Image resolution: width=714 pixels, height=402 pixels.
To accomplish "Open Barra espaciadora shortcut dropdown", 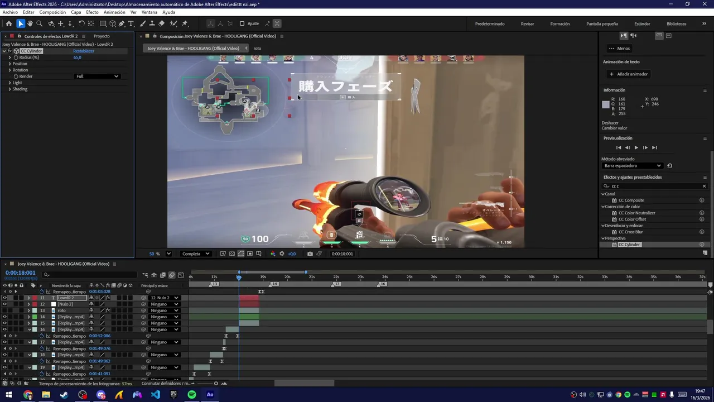I will click(633, 166).
